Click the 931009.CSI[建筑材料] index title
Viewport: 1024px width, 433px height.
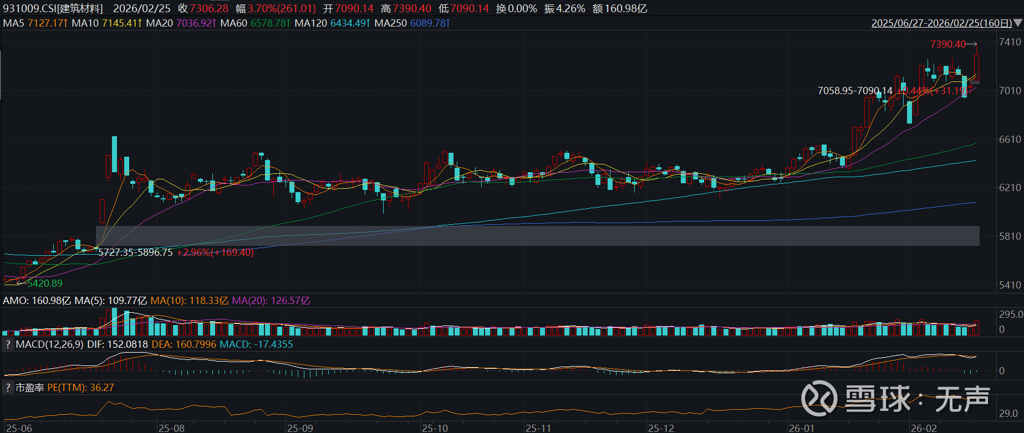click(53, 8)
